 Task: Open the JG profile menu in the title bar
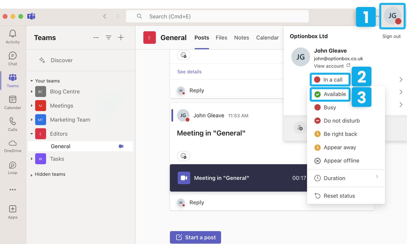click(x=392, y=16)
